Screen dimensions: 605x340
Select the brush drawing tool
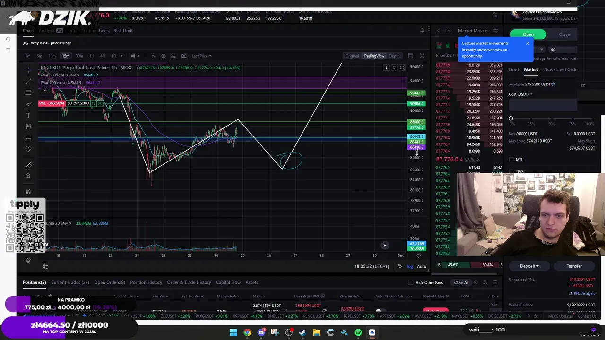28,104
